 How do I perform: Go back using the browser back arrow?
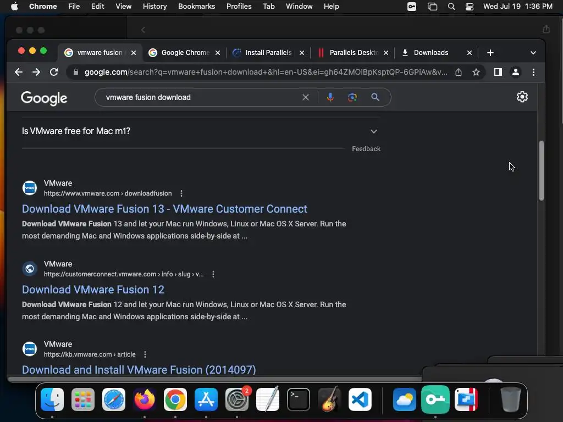(19, 72)
